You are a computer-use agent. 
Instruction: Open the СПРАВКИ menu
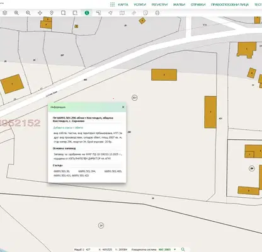198,4
